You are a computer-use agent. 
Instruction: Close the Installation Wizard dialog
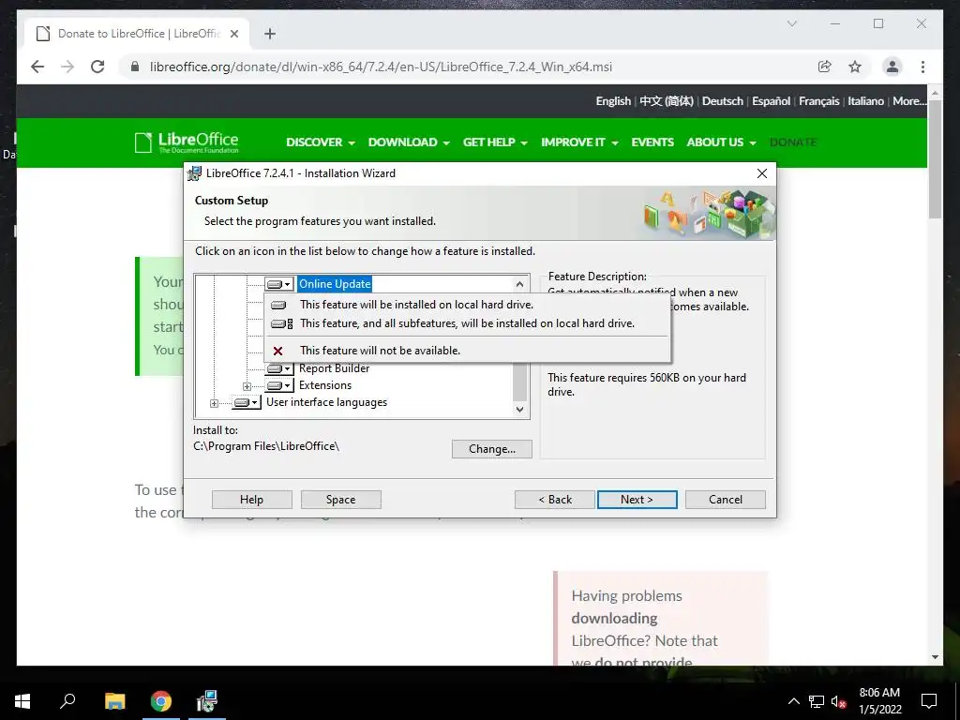(x=762, y=173)
